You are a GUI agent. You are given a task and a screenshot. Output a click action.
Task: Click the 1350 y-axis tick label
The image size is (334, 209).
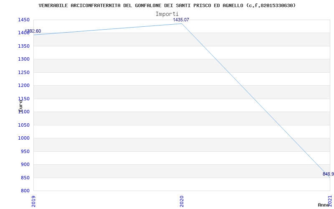coord(24,46)
